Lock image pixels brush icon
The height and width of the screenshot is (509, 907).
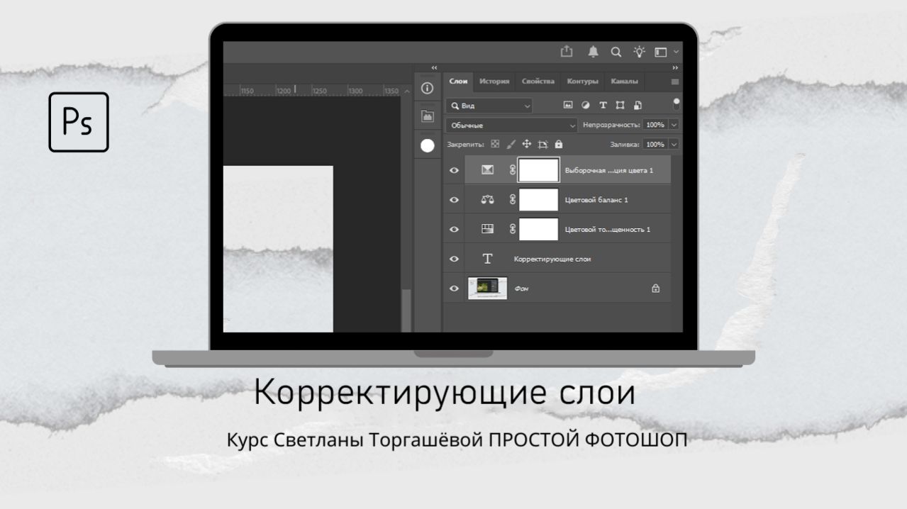coord(511,144)
